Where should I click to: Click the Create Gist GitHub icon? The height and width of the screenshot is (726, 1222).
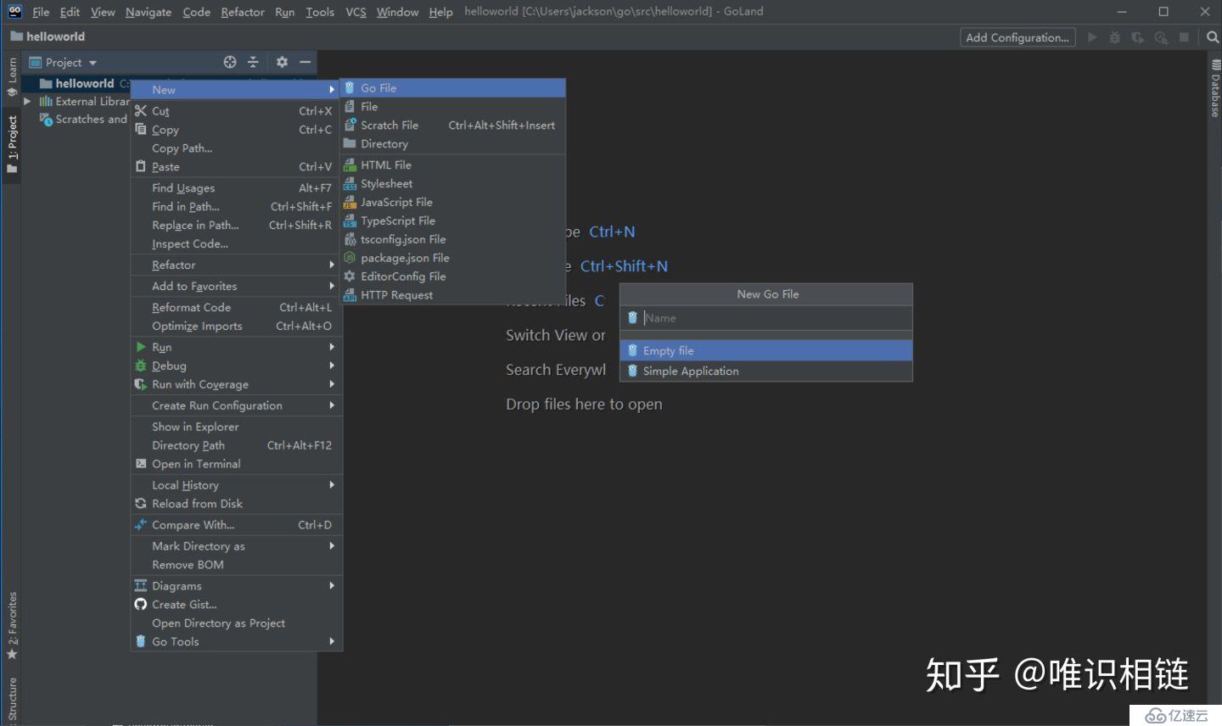tap(141, 605)
